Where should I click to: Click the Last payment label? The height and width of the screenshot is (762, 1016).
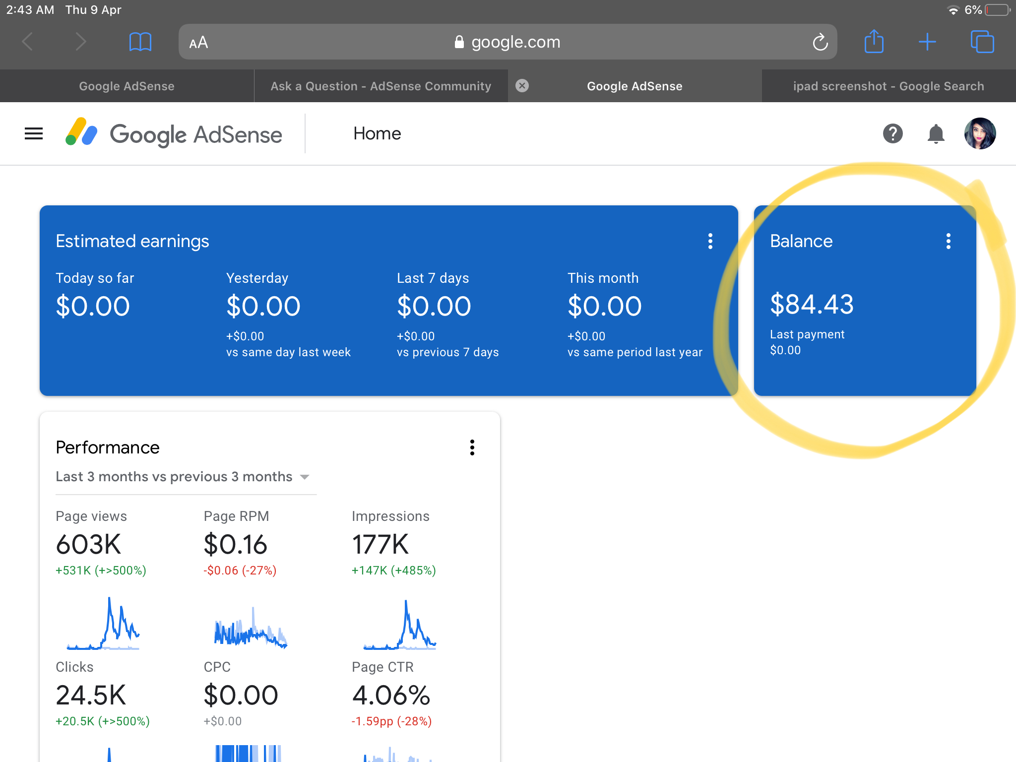click(x=807, y=334)
